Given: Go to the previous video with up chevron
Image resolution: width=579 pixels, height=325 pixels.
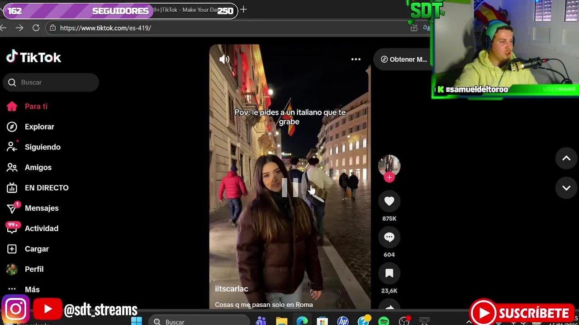Looking at the screenshot, I should pos(566,158).
